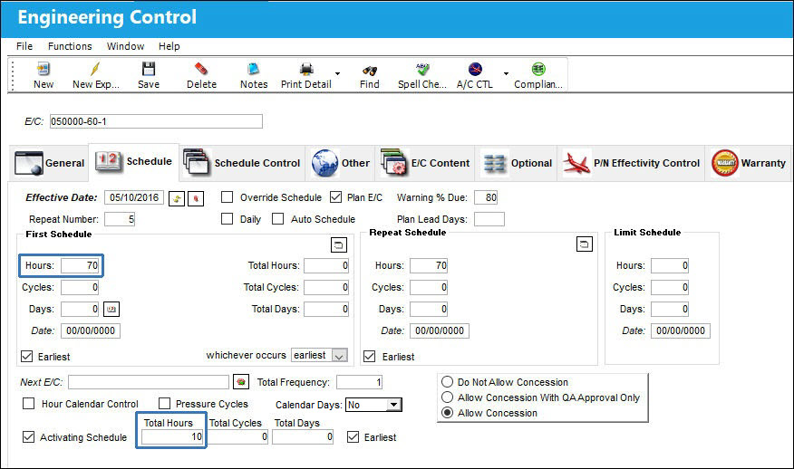Toggle Override Schedule checkbox
Screen dimensions: 794x469
click(228, 196)
